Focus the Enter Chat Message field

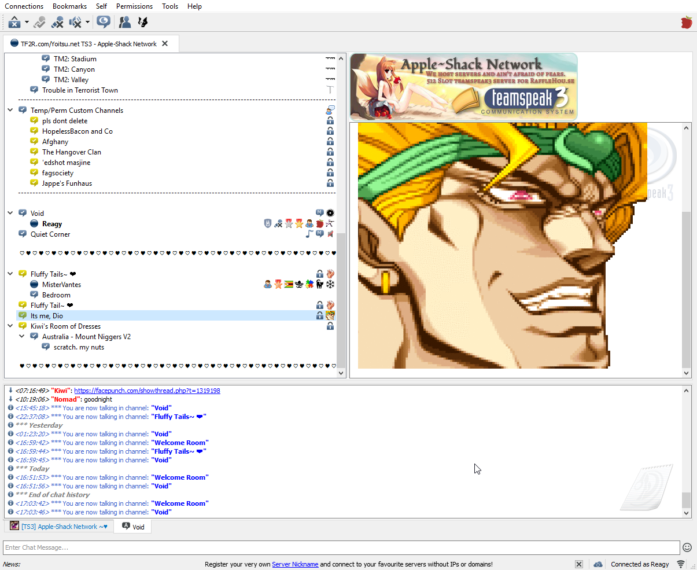click(341, 547)
